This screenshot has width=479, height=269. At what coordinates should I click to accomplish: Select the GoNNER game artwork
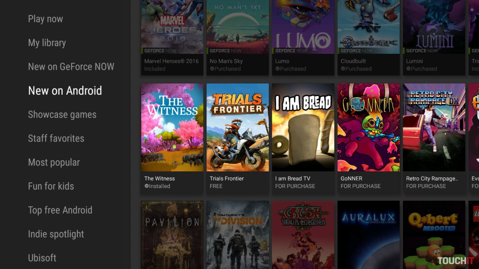coord(368,128)
